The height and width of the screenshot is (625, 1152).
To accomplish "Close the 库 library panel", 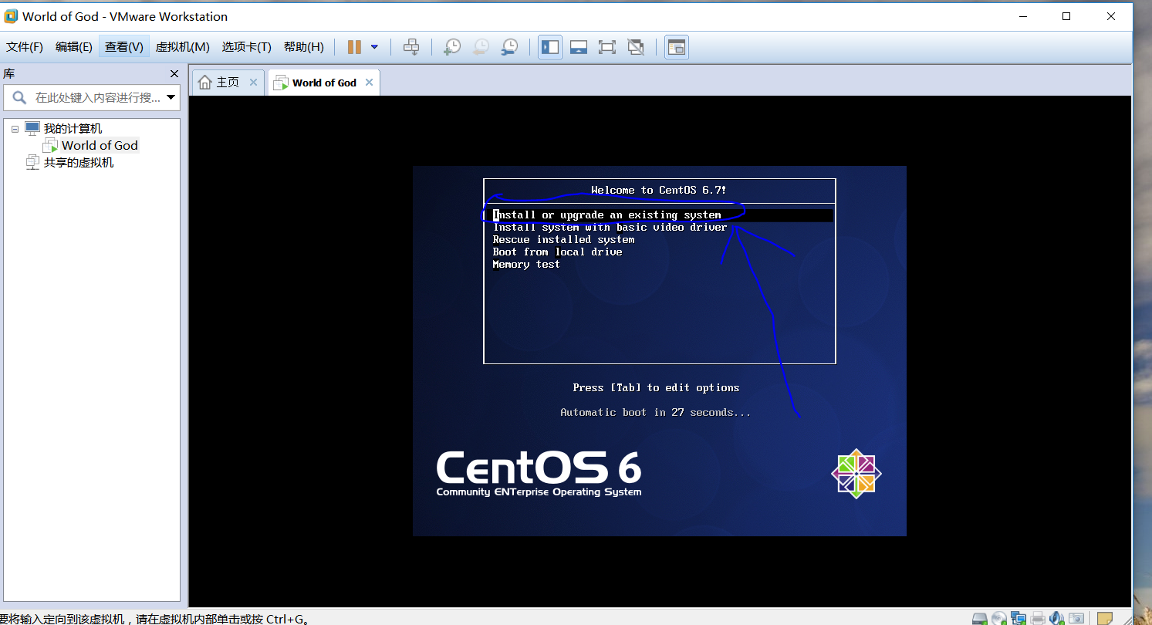I will click(174, 73).
